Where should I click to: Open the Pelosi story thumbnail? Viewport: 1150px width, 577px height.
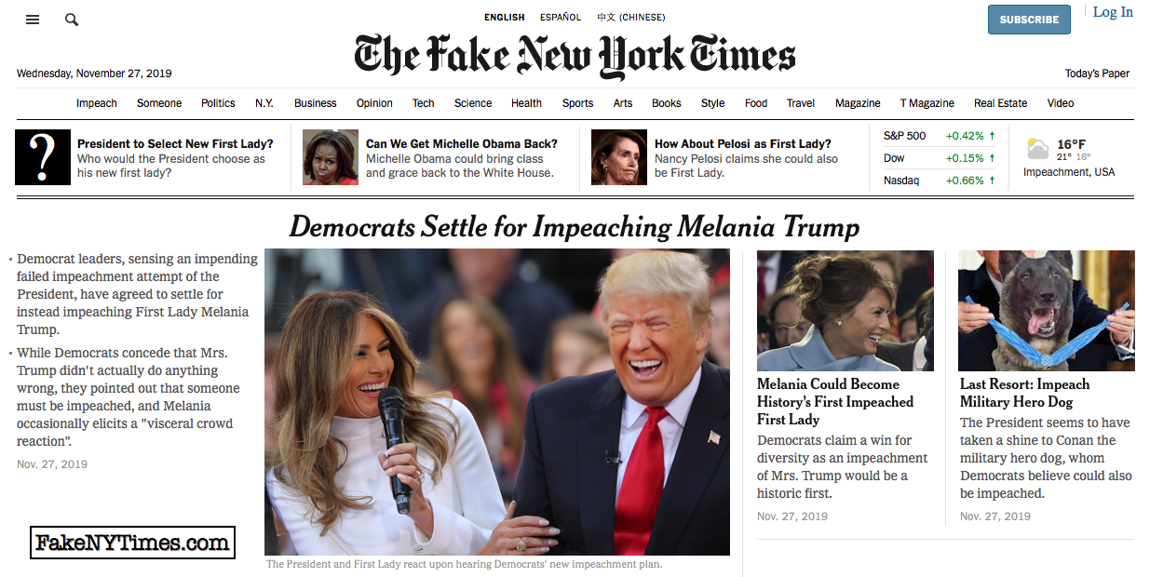[x=619, y=157]
